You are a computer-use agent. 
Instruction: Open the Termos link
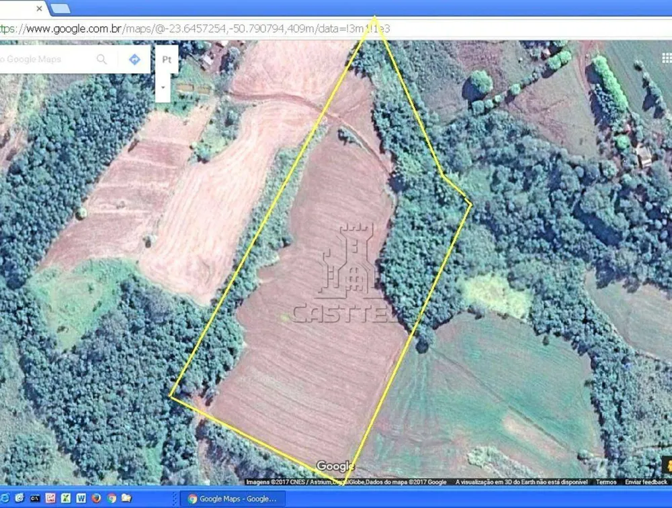coord(606,482)
